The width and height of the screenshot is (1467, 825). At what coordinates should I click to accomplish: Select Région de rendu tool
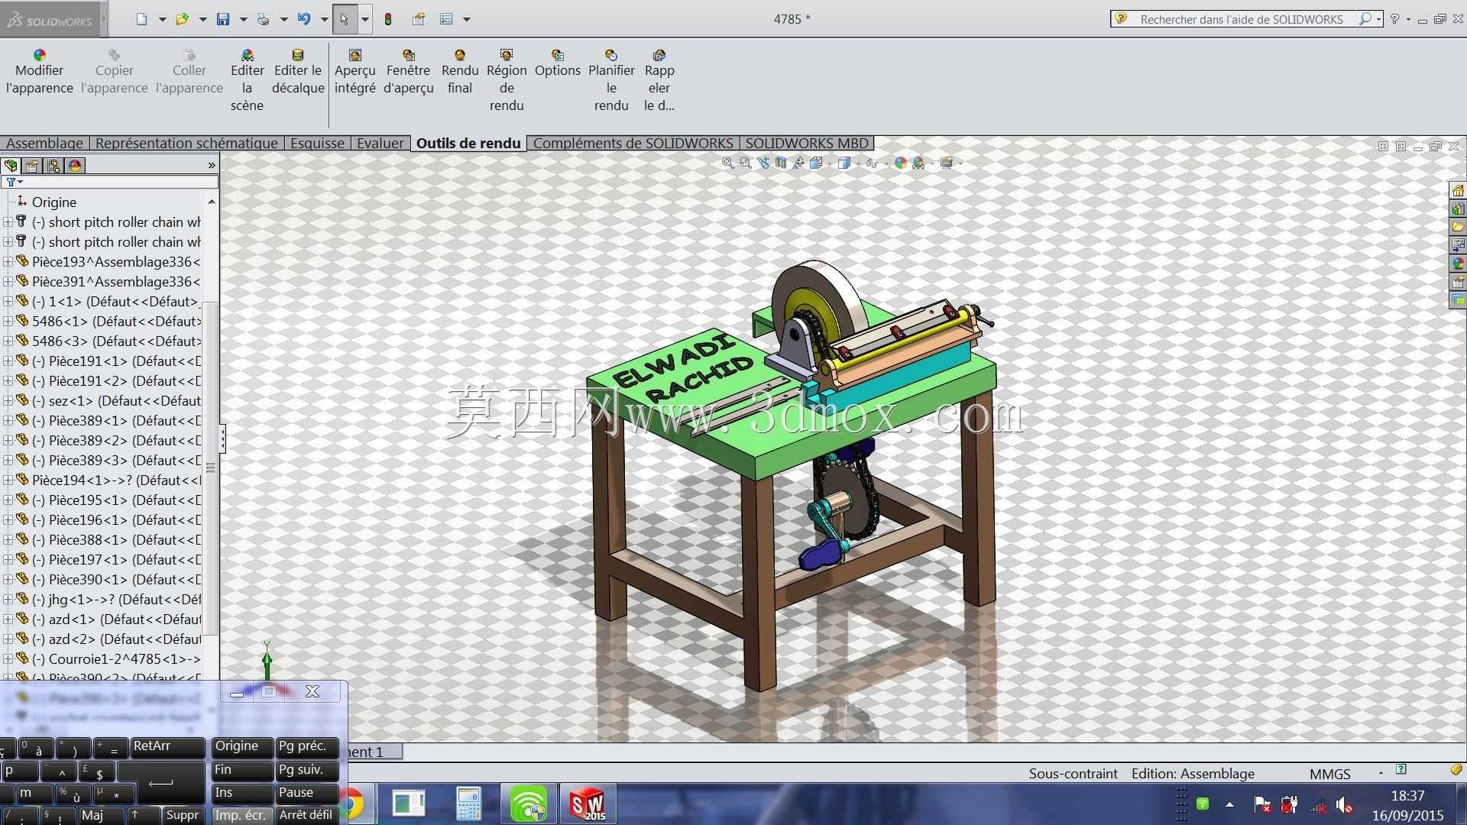point(507,80)
